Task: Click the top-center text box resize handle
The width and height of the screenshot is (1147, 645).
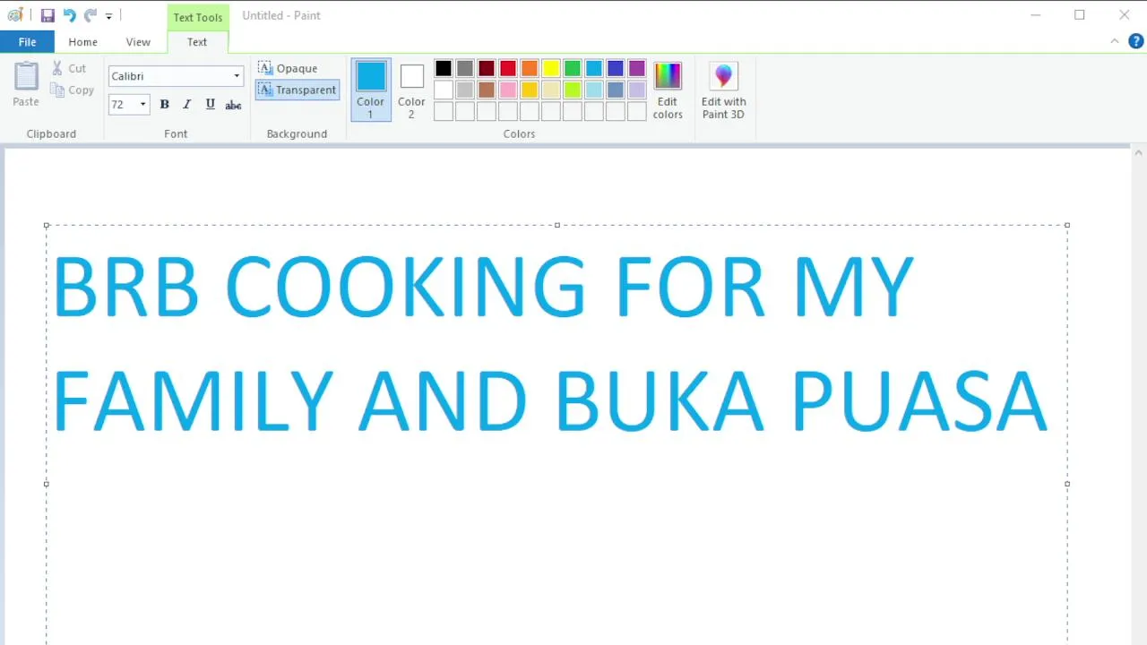Action: pyautogui.click(x=557, y=225)
